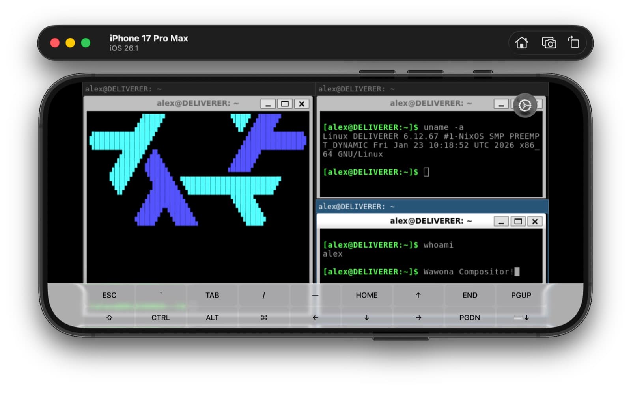The height and width of the screenshot is (393, 631).
Task: Toggle the CTRL modifier key
Action: (161, 317)
